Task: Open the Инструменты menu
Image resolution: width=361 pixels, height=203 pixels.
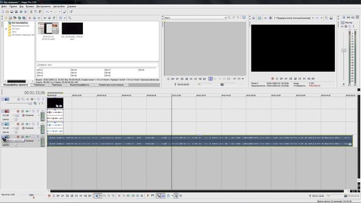Action: 43,6
